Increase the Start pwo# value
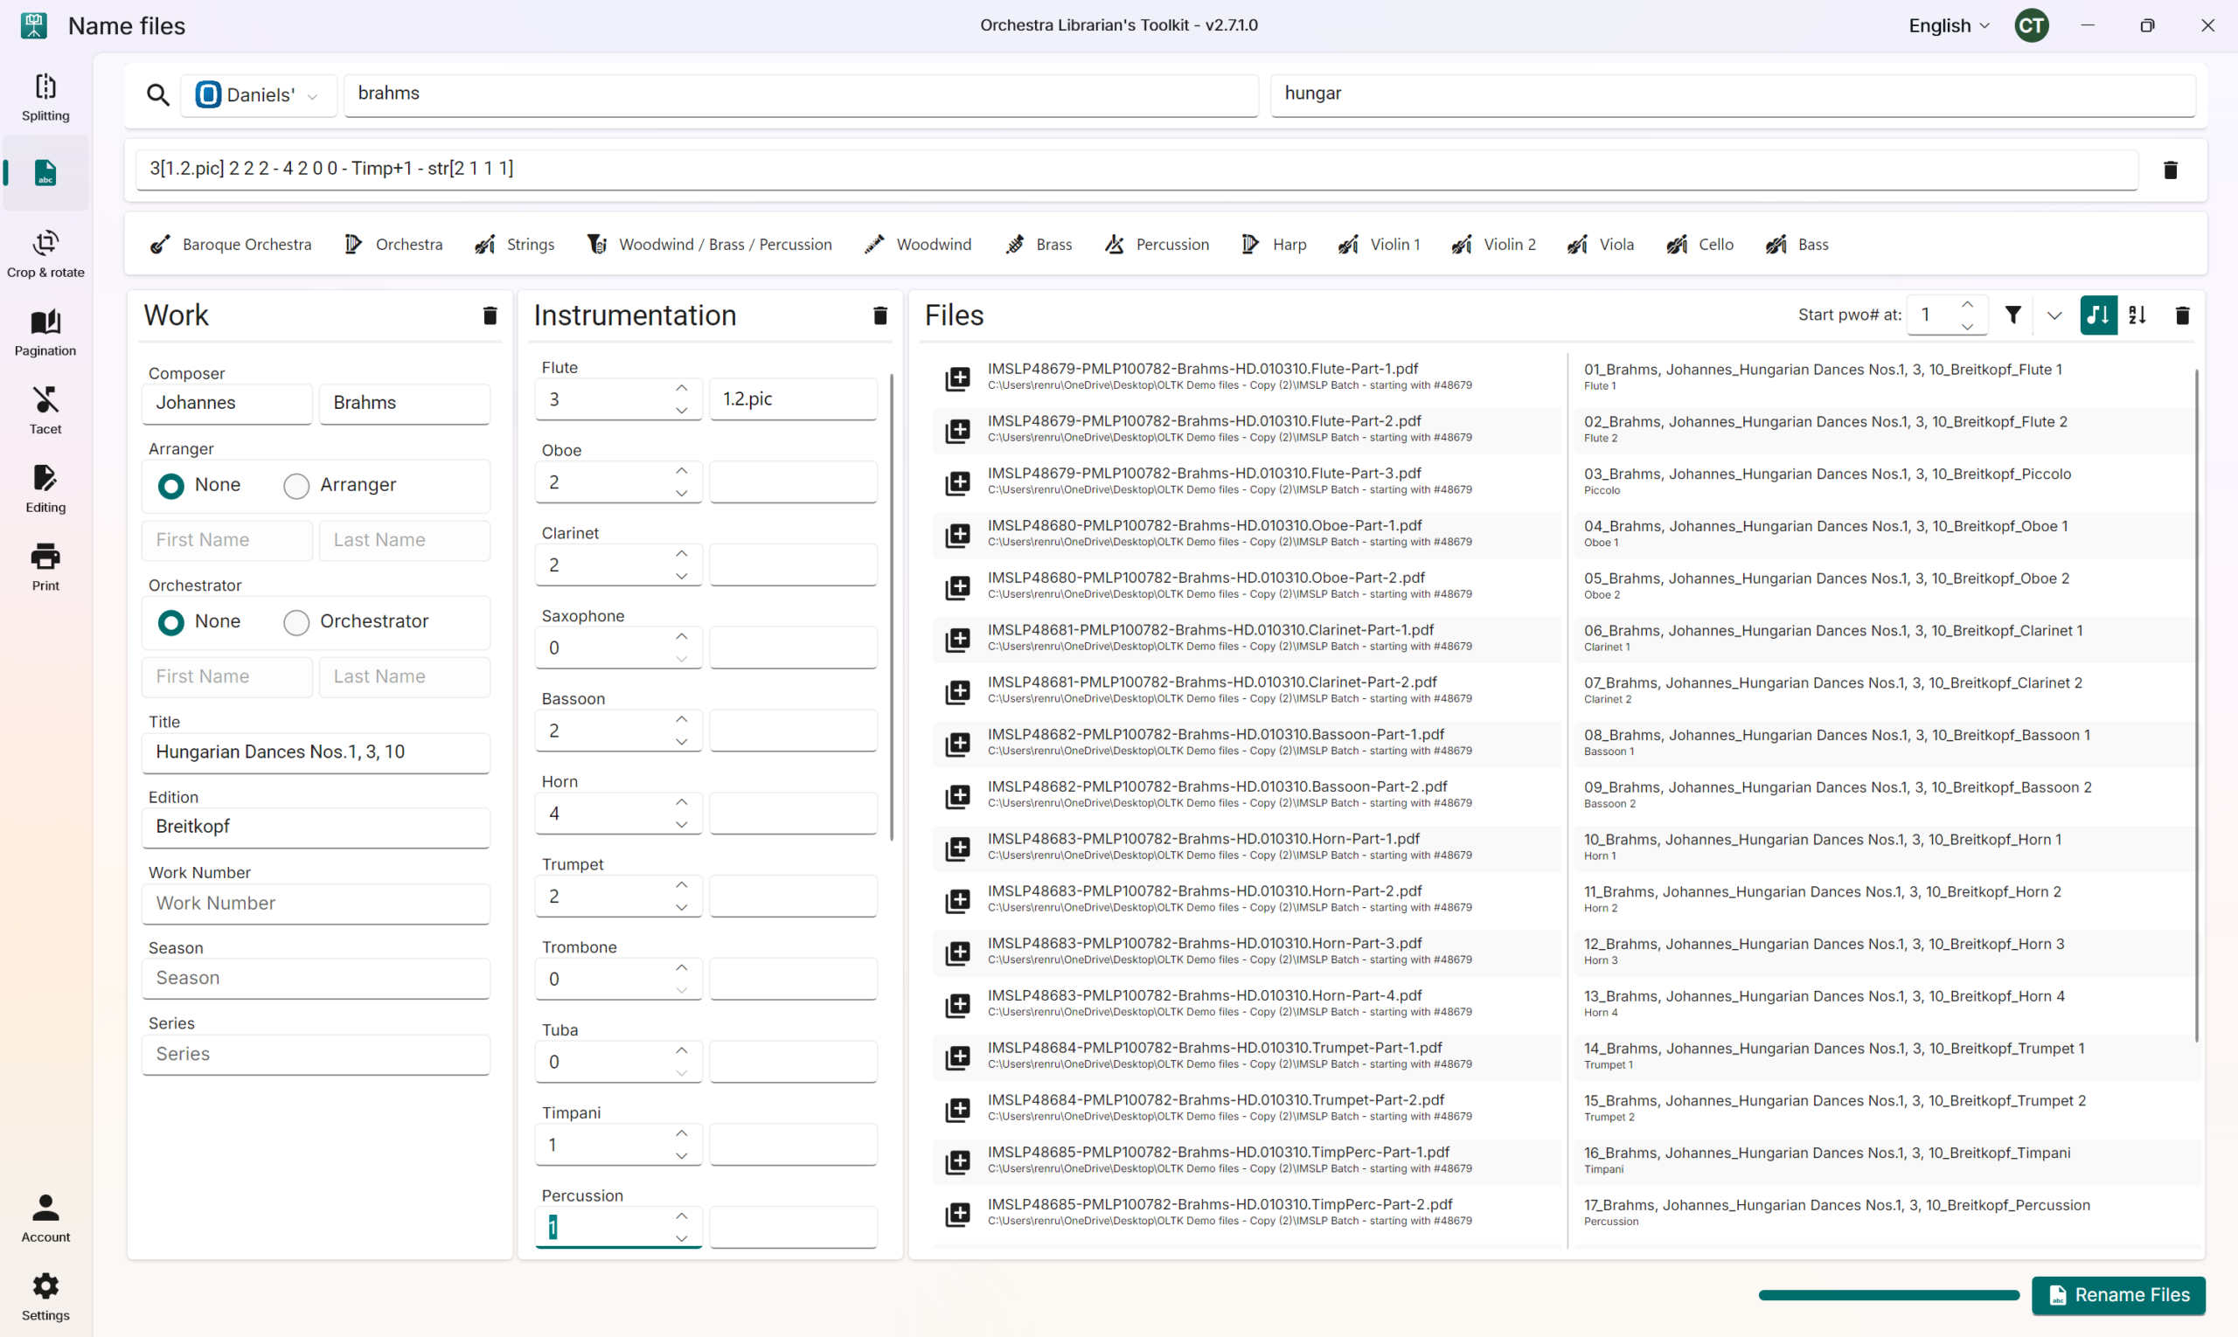The width and height of the screenshot is (2238, 1337). point(1968,303)
